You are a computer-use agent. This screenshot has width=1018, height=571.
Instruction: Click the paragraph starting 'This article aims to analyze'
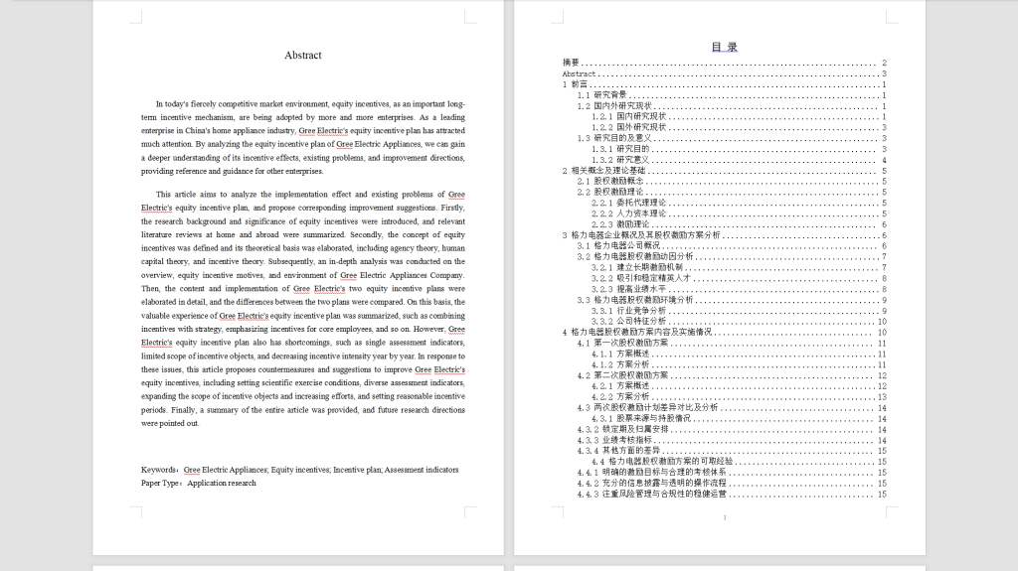coord(302,309)
